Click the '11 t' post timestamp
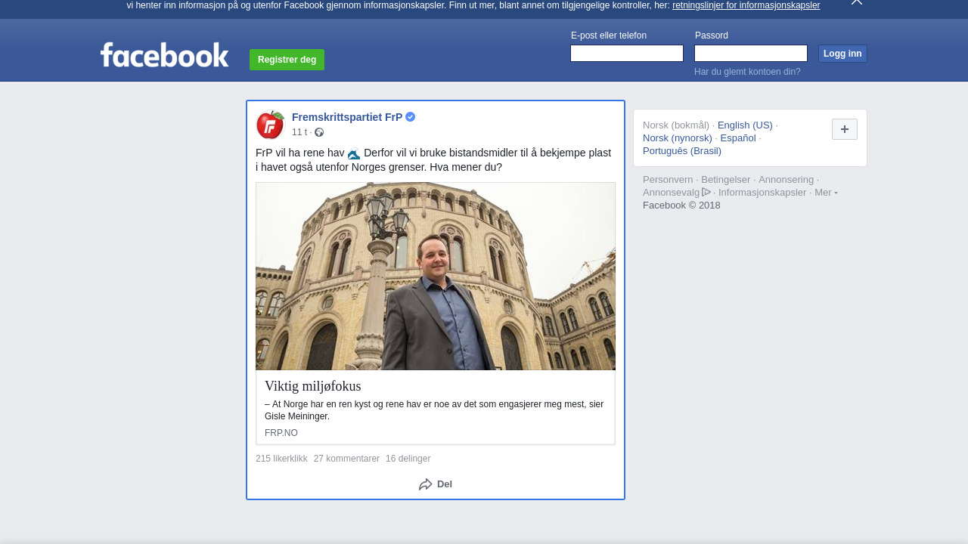The image size is (968, 544). click(299, 132)
